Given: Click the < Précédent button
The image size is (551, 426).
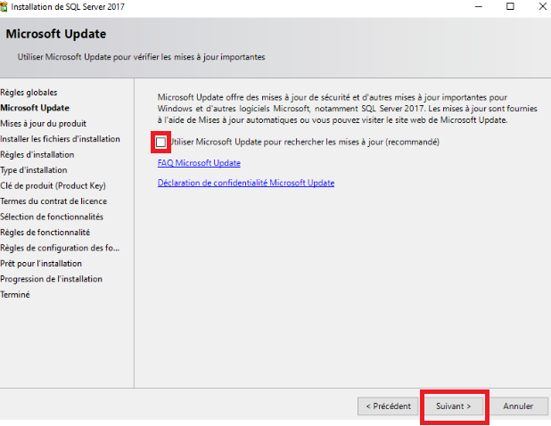Looking at the screenshot, I should tap(388, 406).
